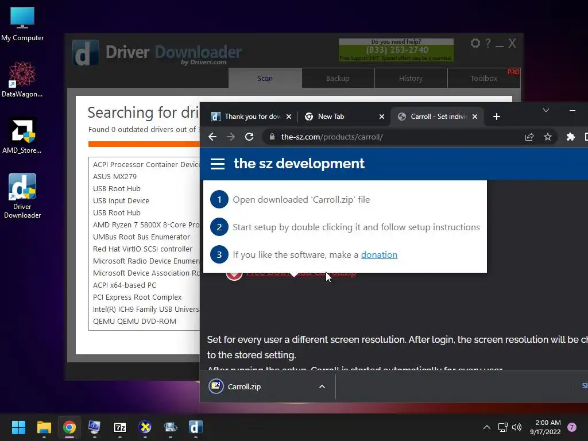Screen dimensions: 588x441
Task: Select 'Red Hat VirtIO SCSI controller' entry
Action: [x=142, y=249]
